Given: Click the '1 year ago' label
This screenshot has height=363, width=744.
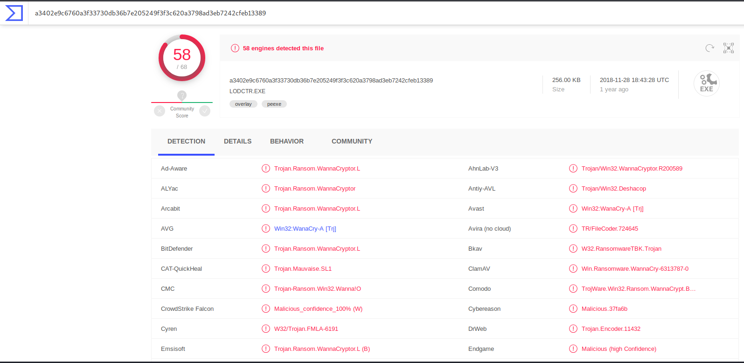Looking at the screenshot, I should click(x=614, y=89).
